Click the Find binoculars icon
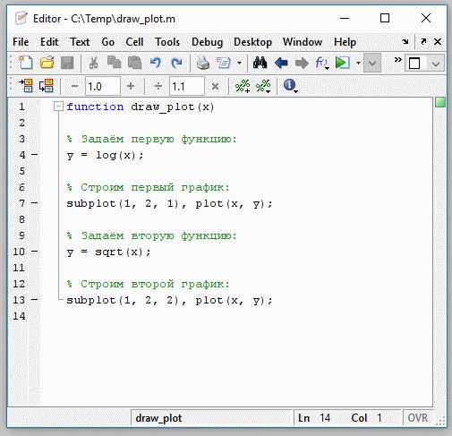 [260, 63]
